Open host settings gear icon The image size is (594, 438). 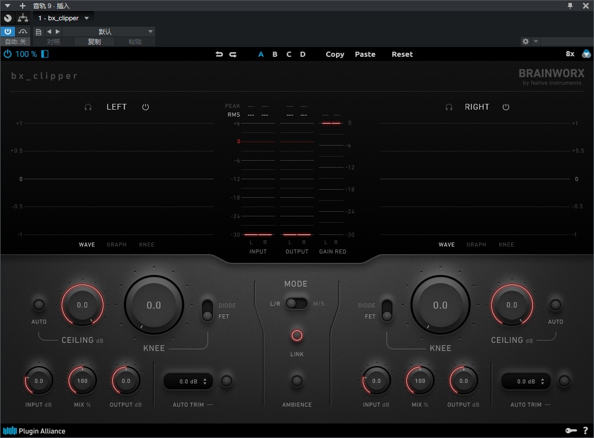pos(525,42)
